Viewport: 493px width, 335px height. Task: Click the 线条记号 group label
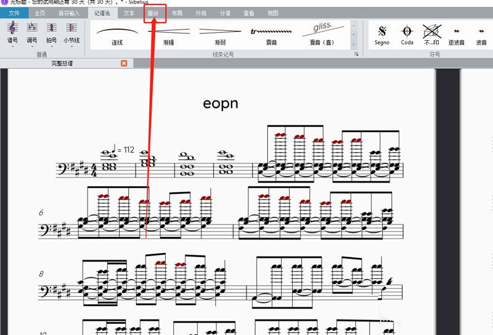click(223, 54)
